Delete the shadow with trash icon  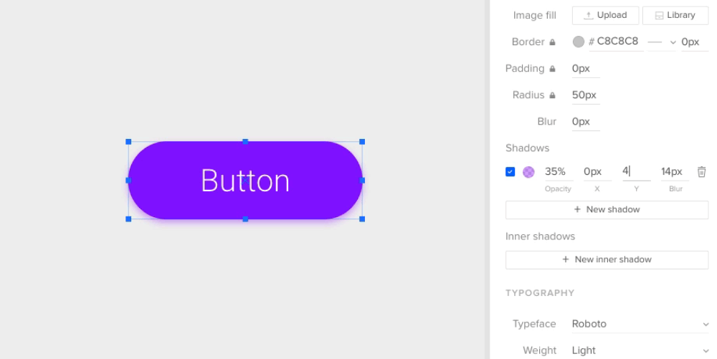[701, 172]
